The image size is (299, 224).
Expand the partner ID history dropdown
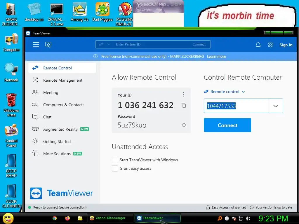point(276,106)
